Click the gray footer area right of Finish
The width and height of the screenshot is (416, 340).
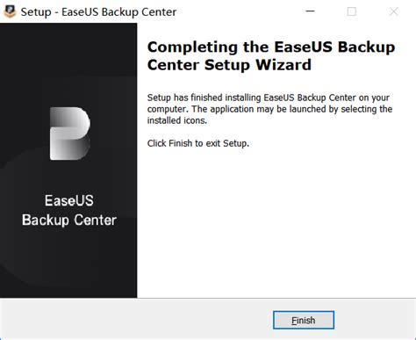(x=375, y=320)
